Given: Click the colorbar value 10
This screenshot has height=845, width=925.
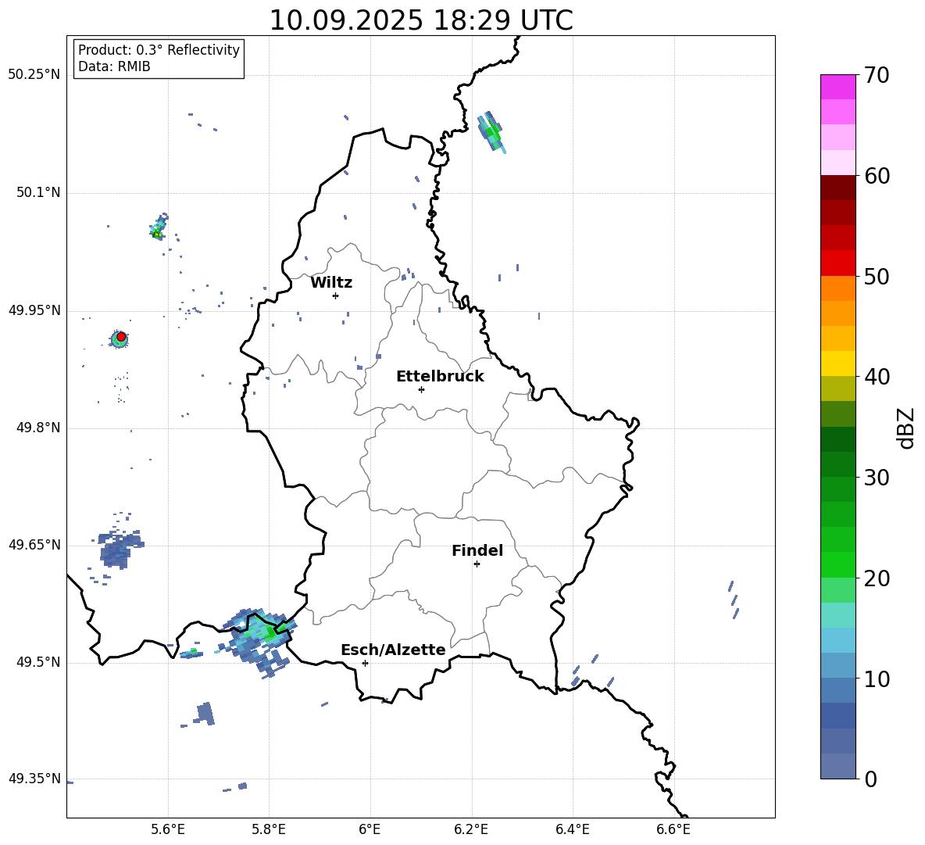Looking at the screenshot, I should (877, 679).
